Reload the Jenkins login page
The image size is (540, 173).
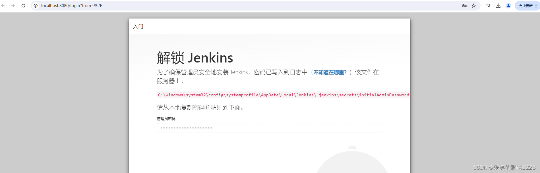[x=23, y=6]
